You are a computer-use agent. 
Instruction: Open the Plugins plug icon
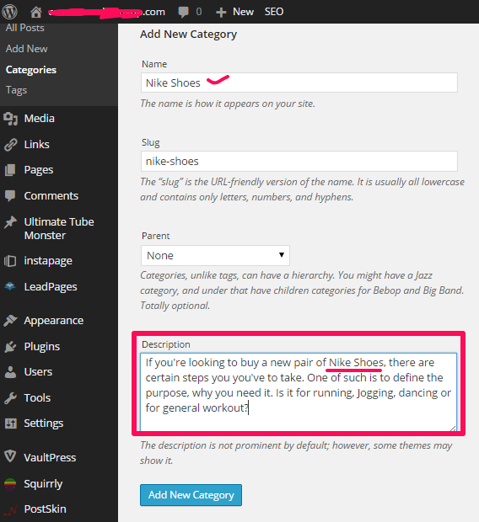[x=10, y=347]
